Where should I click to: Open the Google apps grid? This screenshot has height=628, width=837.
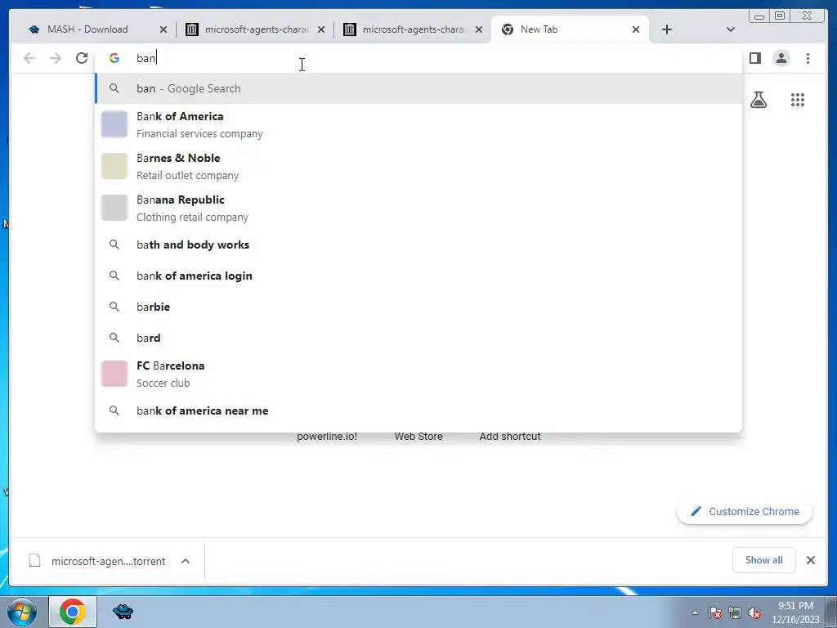coord(798,100)
